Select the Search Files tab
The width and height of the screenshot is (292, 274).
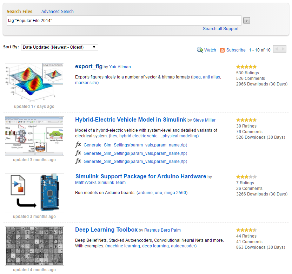click(19, 11)
